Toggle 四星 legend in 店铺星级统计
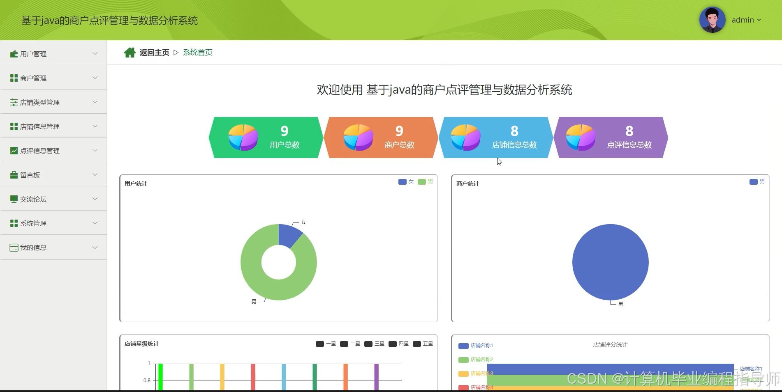This screenshot has width=782, height=392. pyautogui.click(x=398, y=344)
